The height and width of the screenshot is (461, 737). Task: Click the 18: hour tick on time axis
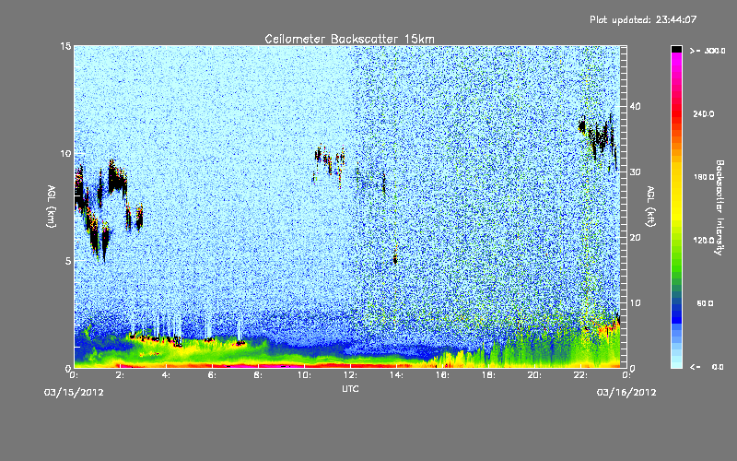click(488, 375)
